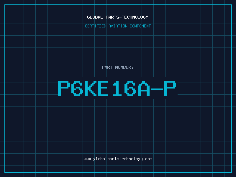Click the .com ending of the website URL

click(x=147, y=159)
